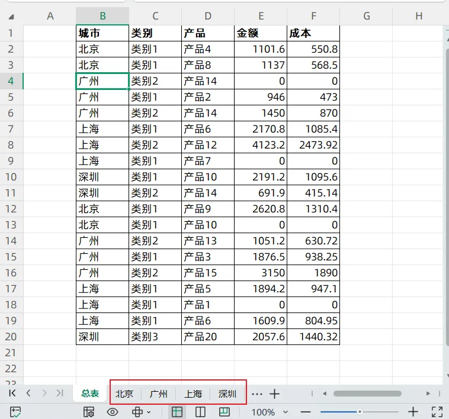This screenshot has width=449, height=419.
Task: Toggle eye protection mode icon
Action: coord(113,412)
